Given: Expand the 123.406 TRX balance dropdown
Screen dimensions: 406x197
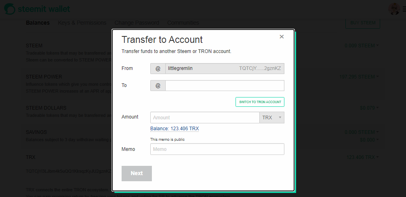Looking at the screenshot, I should click(363, 157).
